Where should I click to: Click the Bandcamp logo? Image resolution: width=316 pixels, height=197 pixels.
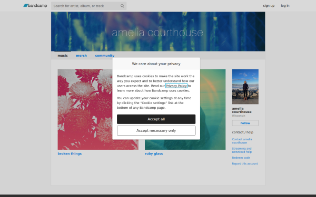[35, 6]
